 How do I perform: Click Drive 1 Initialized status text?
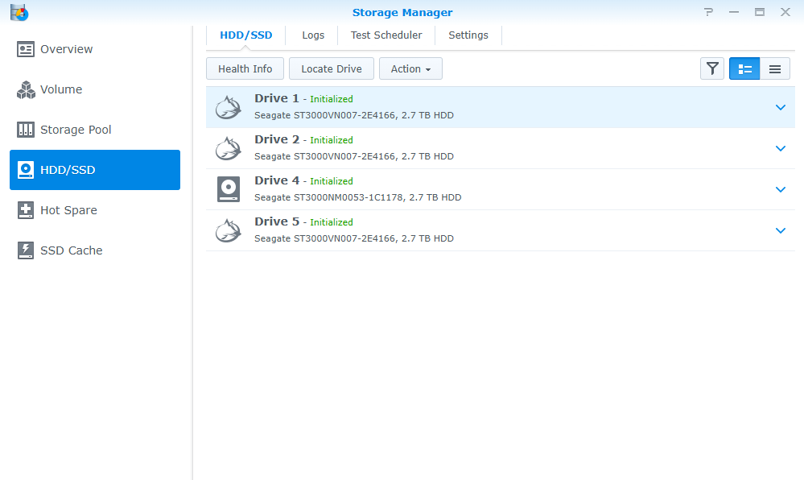click(x=332, y=99)
